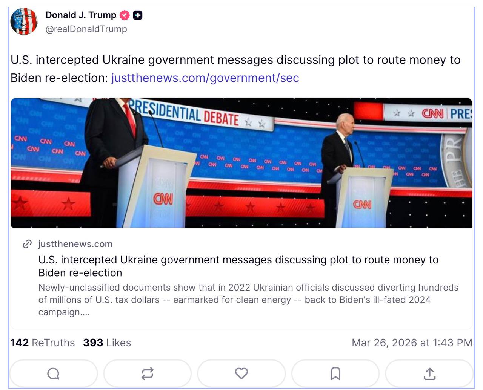Click the chain link icon by justthenews.com
The width and height of the screenshot is (483, 390).
coord(27,244)
